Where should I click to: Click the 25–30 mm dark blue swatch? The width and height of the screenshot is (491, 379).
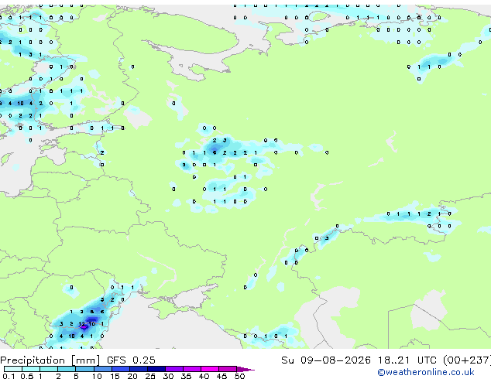(x=156, y=369)
